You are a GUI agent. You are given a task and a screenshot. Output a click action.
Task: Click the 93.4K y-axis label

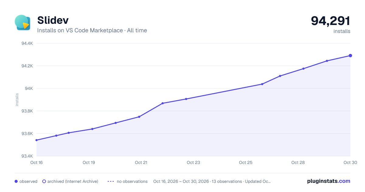point(27,156)
